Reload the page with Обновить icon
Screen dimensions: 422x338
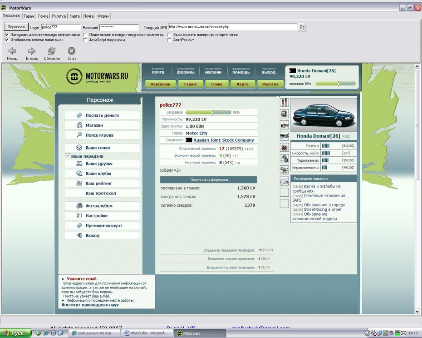(x=52, y=54)
